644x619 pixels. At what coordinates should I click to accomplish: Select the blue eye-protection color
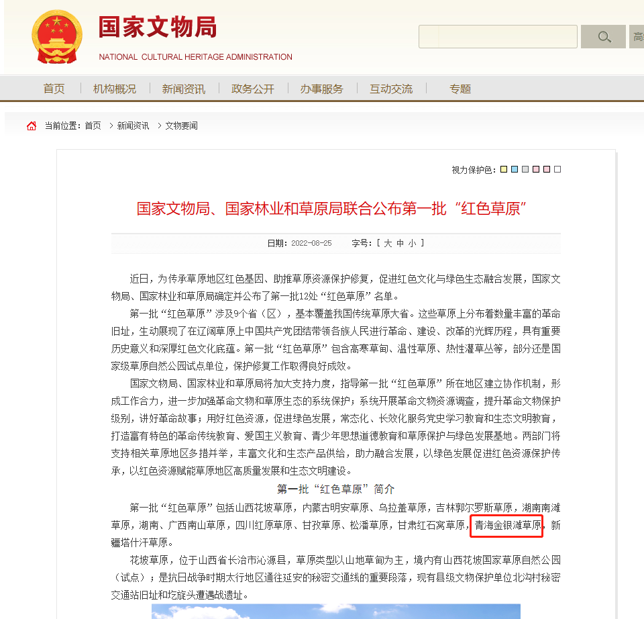point(515,169)
